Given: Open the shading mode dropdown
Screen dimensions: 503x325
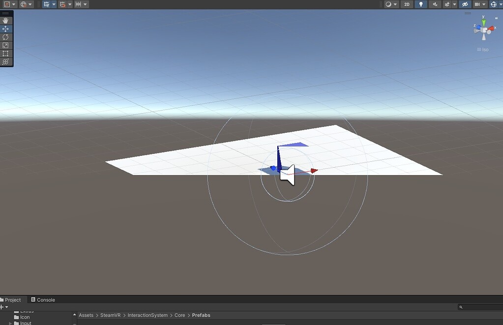Looking at the screenshot, I should click(388, 4).
